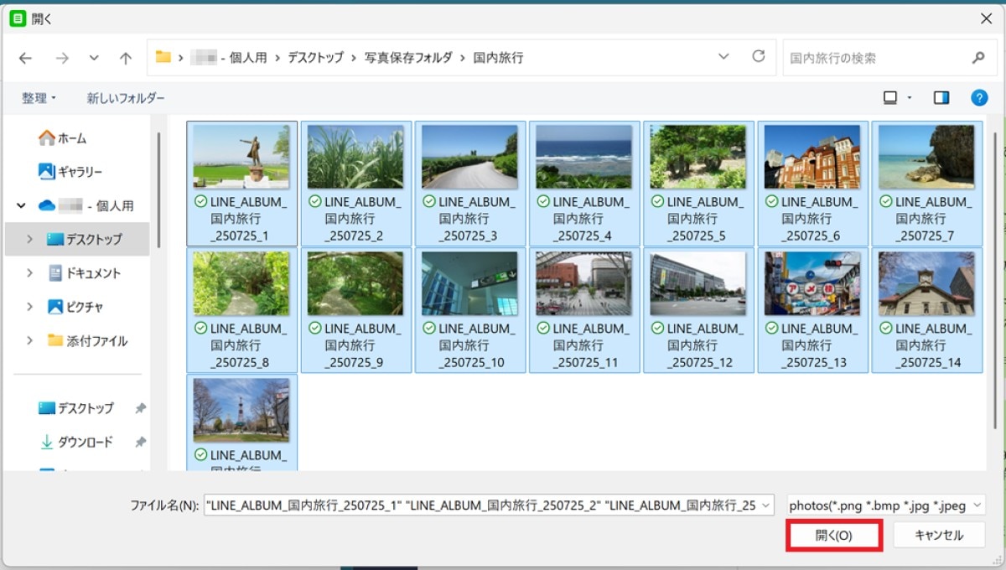Collapse the OneDrive 個人用 tree node
The image size is (1006, 570).
click(21, 205)
